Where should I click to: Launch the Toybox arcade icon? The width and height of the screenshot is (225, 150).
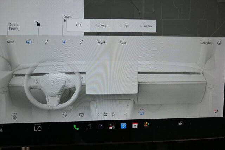[x=147, y=125]
